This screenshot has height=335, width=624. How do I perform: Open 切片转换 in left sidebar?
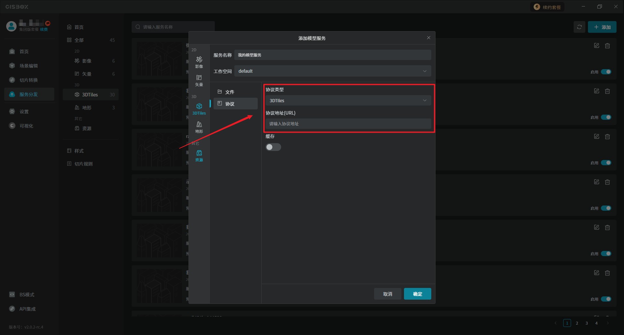(29, 80)
